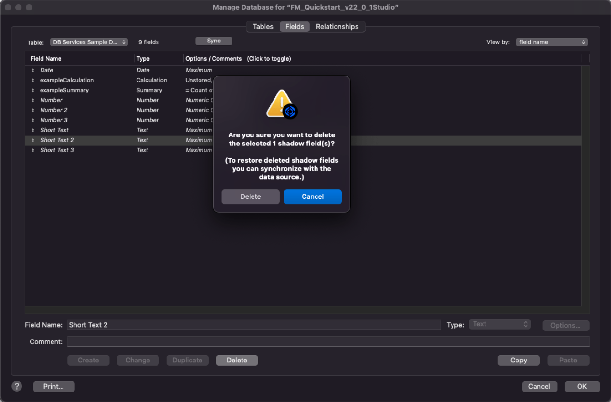Click the reorder handle beside exampleSummary
Image resolution: width=611 pixels, height=402 pixels.
(x=33, y=90)
